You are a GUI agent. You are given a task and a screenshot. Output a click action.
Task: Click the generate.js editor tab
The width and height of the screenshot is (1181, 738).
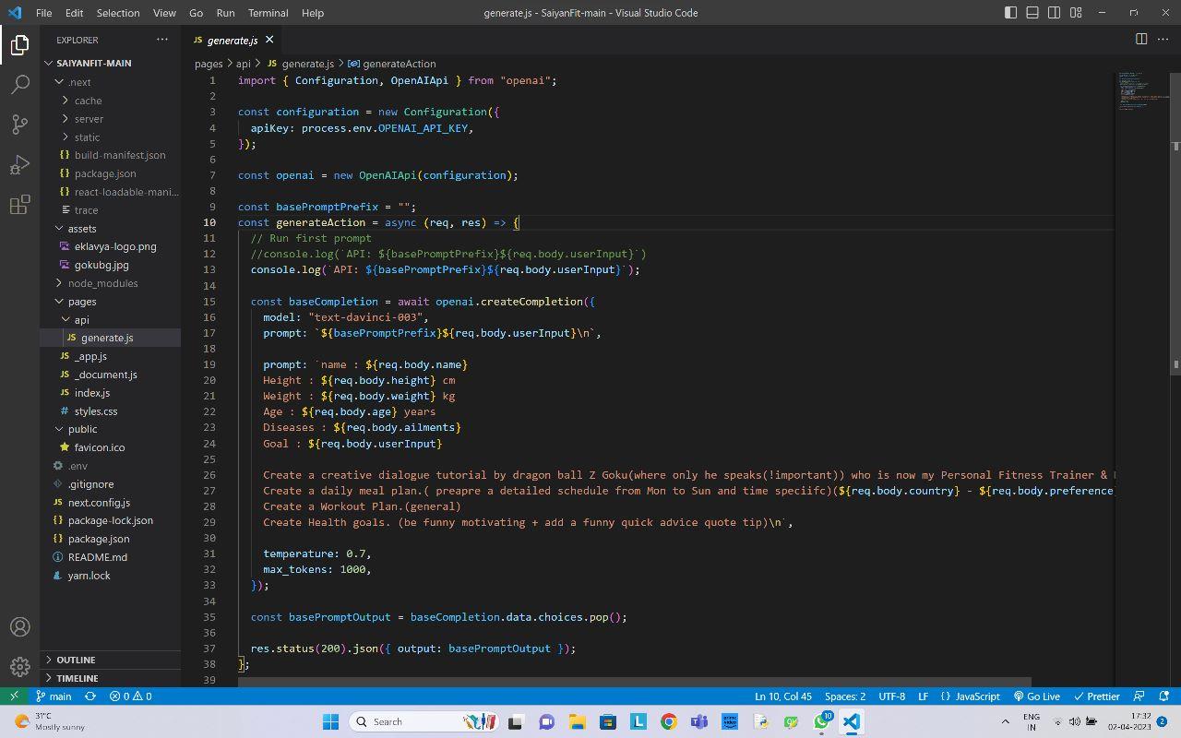click(x=233, y=40)
